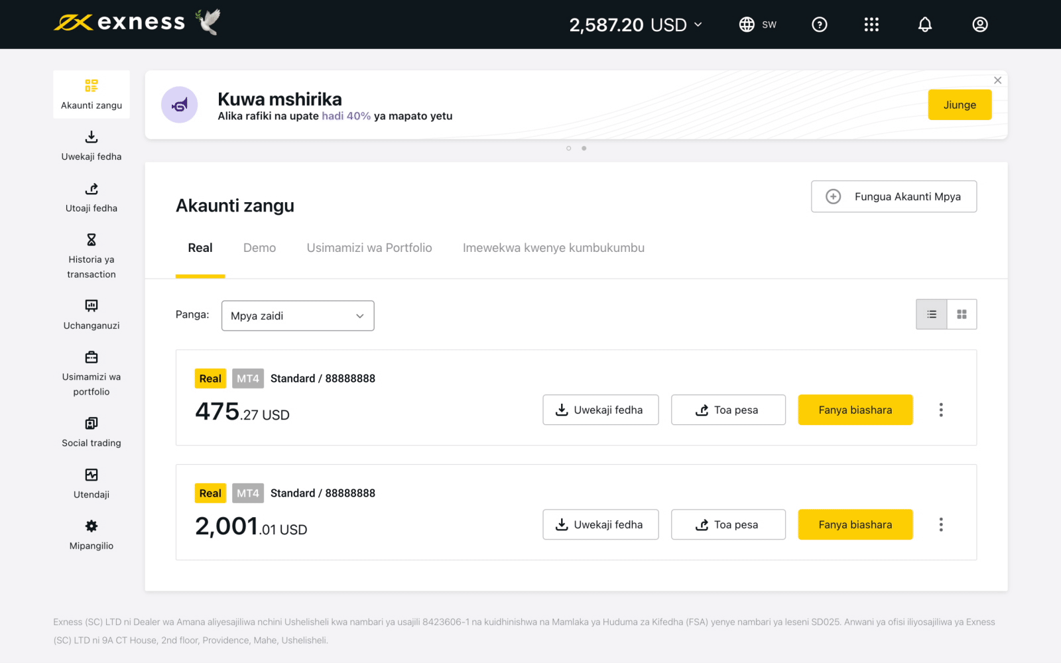Click the Akaunti zangu page heading
This screenshot has width=1061, height=663.
(x=235, y=206)
